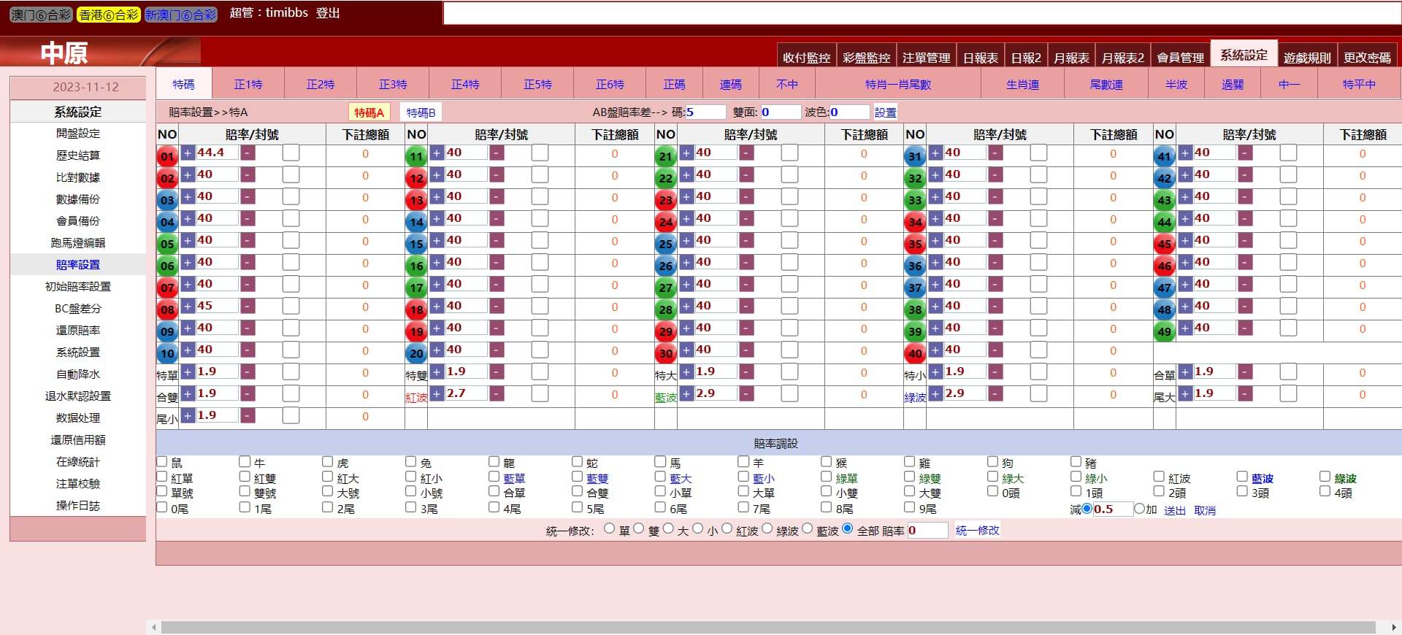Click the 特碼B button

[421, 112]
